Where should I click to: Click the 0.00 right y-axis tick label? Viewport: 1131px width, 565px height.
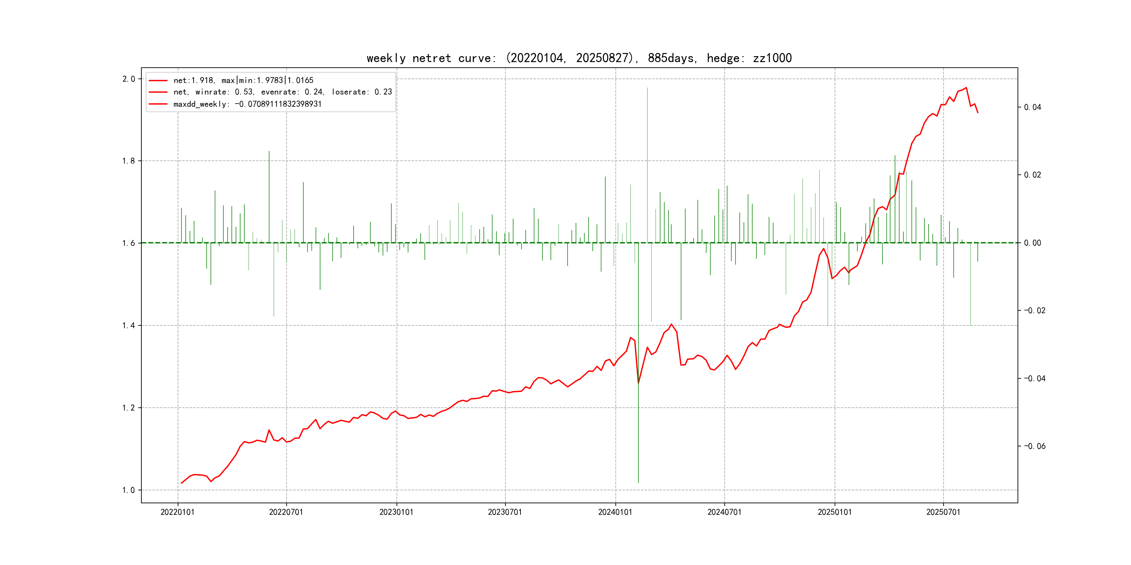pos(1032,243)
